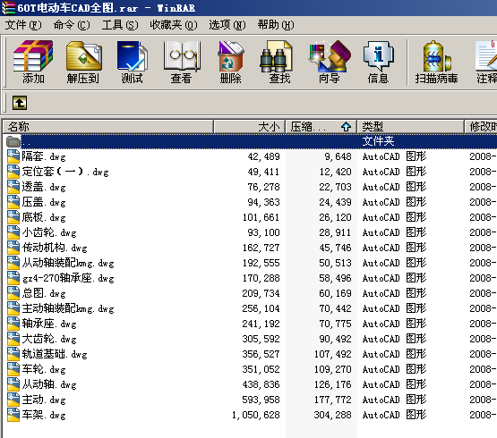Select the file gz4-270轴承座.dwg

(x=68, y=278)
